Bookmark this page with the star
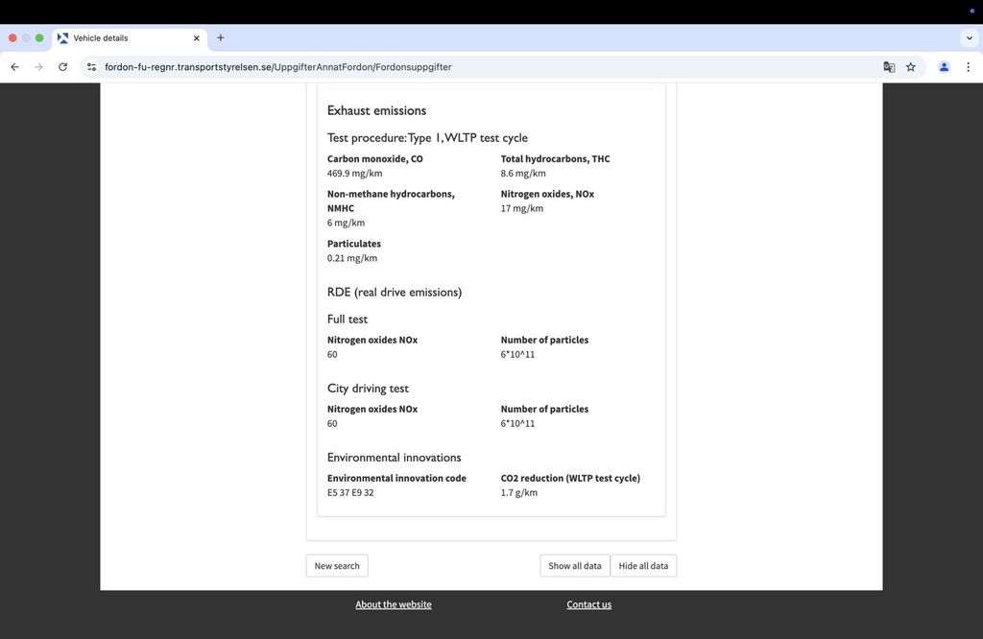983x639 pixels. (x=911, y=67)
